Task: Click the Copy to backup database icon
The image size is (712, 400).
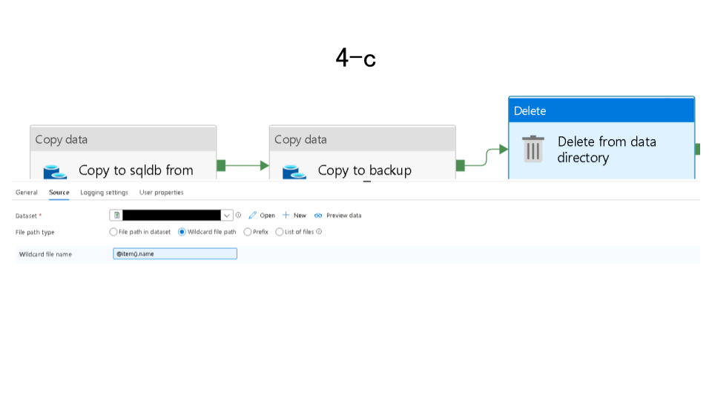Action: [x=294, y=172]
